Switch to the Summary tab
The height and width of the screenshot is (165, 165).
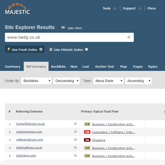[x=13, y=66]
